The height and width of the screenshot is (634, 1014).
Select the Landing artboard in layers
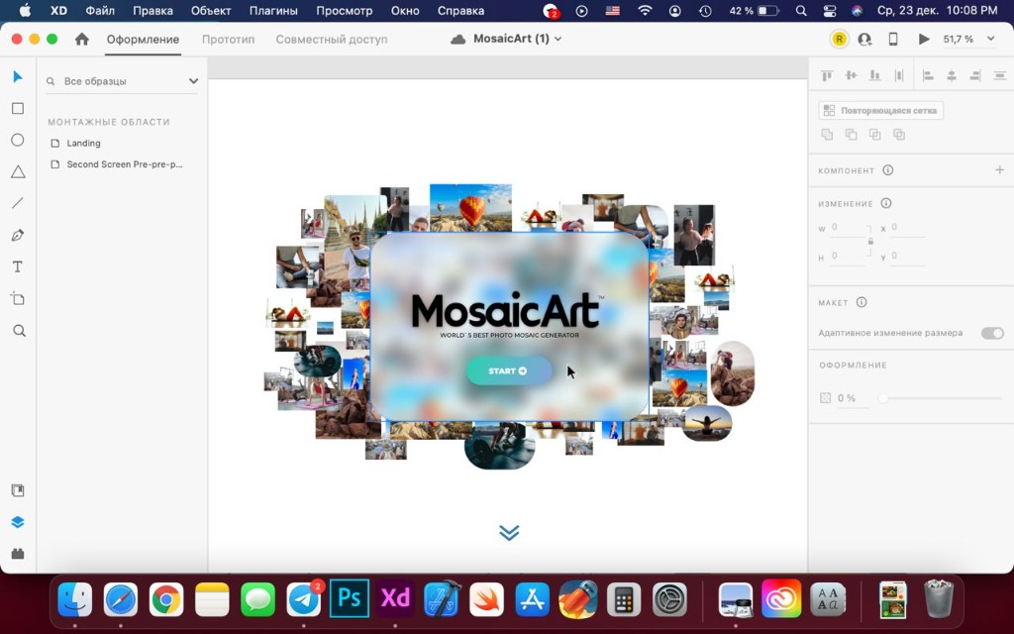(x=83, y=143)
